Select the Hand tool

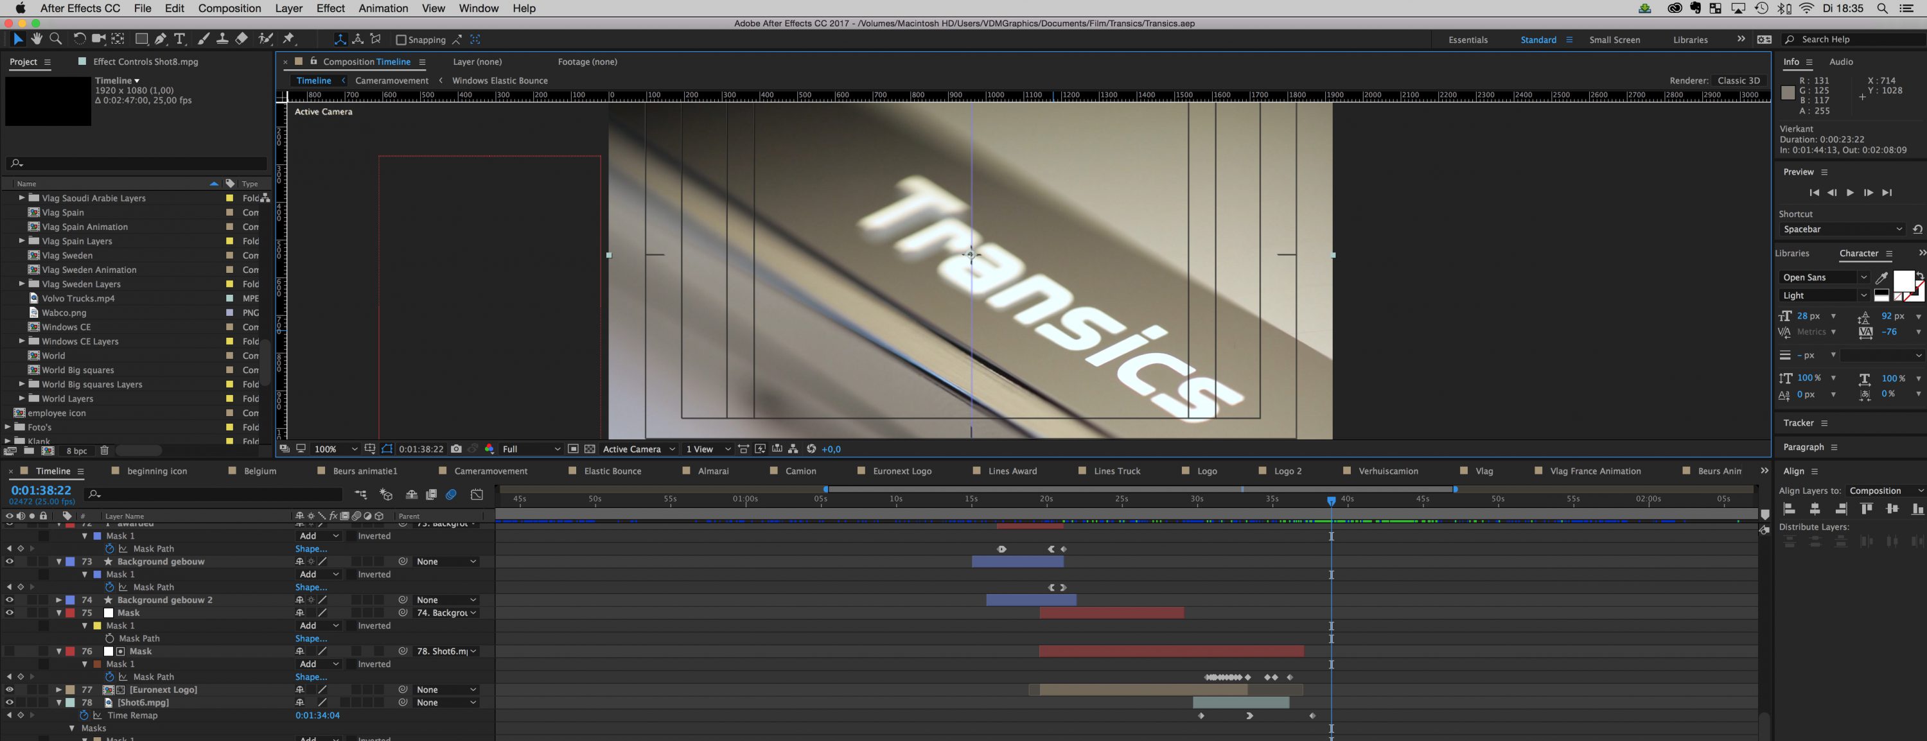click(37, 39)
